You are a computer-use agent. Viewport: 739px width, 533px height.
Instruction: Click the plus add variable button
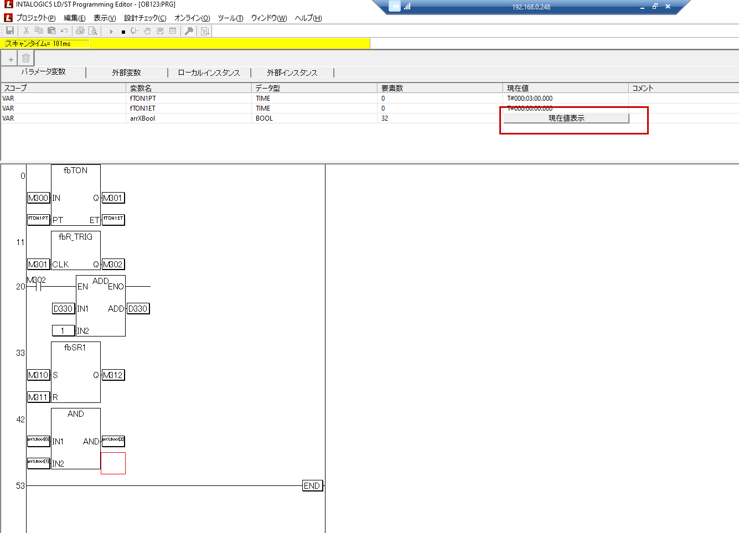(11, 59)
